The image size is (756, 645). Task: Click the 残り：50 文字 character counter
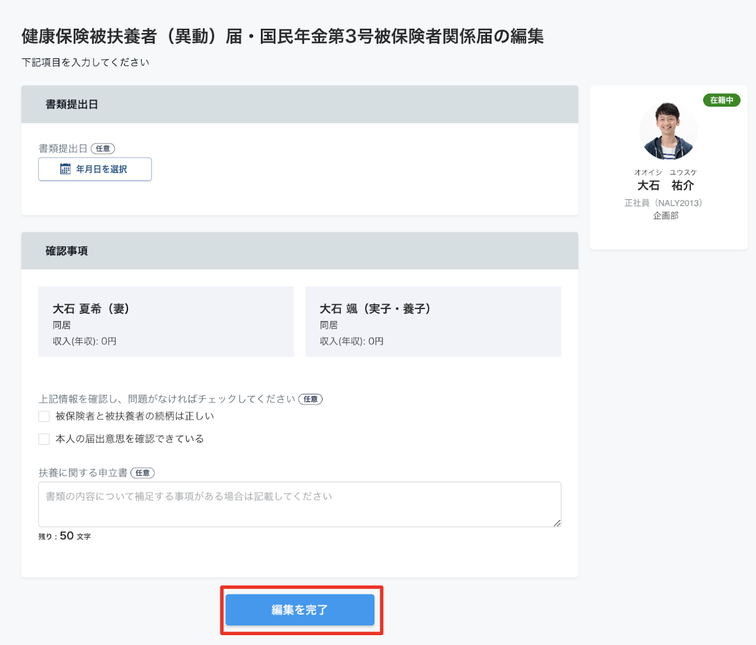[x=65, y=536]
